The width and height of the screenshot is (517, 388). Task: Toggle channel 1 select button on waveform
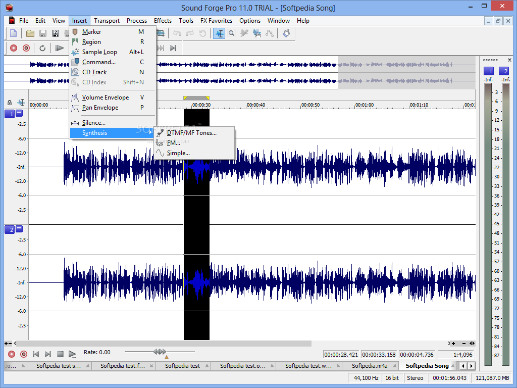pyautogui.click(x=10, y=114)
